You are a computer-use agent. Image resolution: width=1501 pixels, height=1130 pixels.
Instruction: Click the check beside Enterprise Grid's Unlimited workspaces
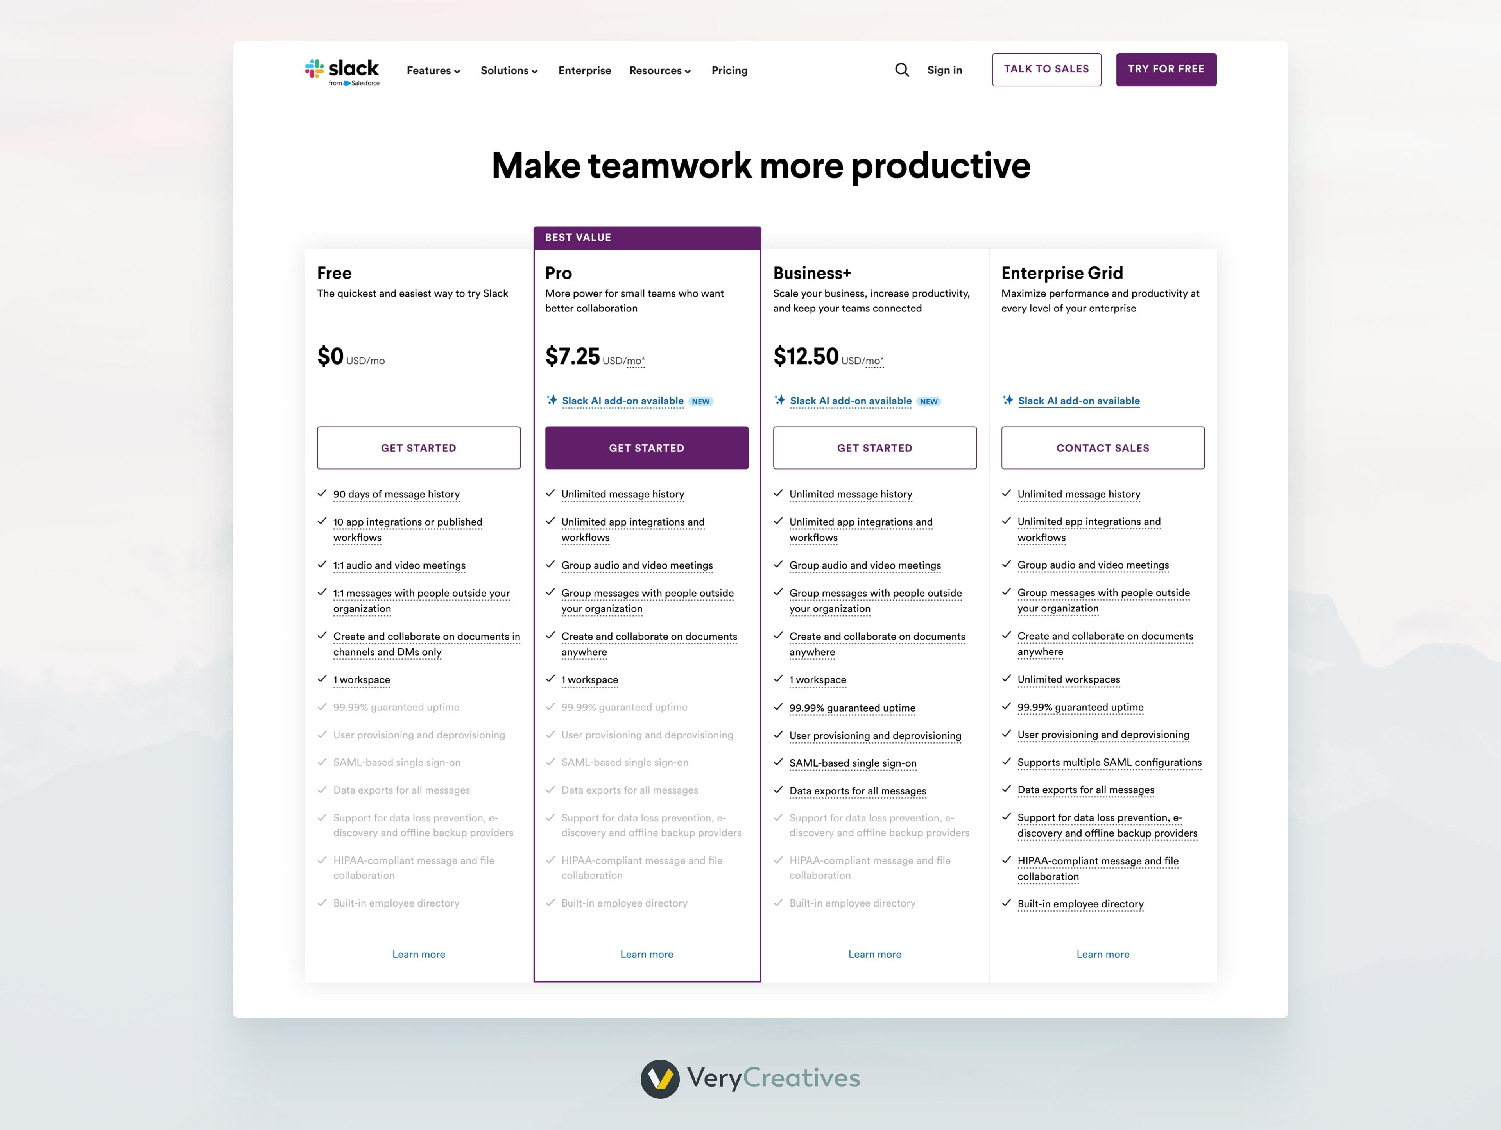pos(1007,679)
